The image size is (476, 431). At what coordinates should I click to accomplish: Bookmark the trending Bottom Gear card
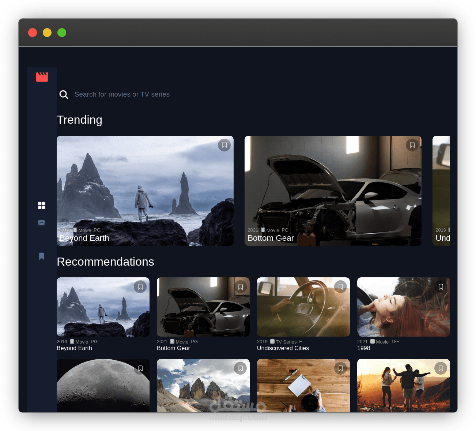click(412, 145)
